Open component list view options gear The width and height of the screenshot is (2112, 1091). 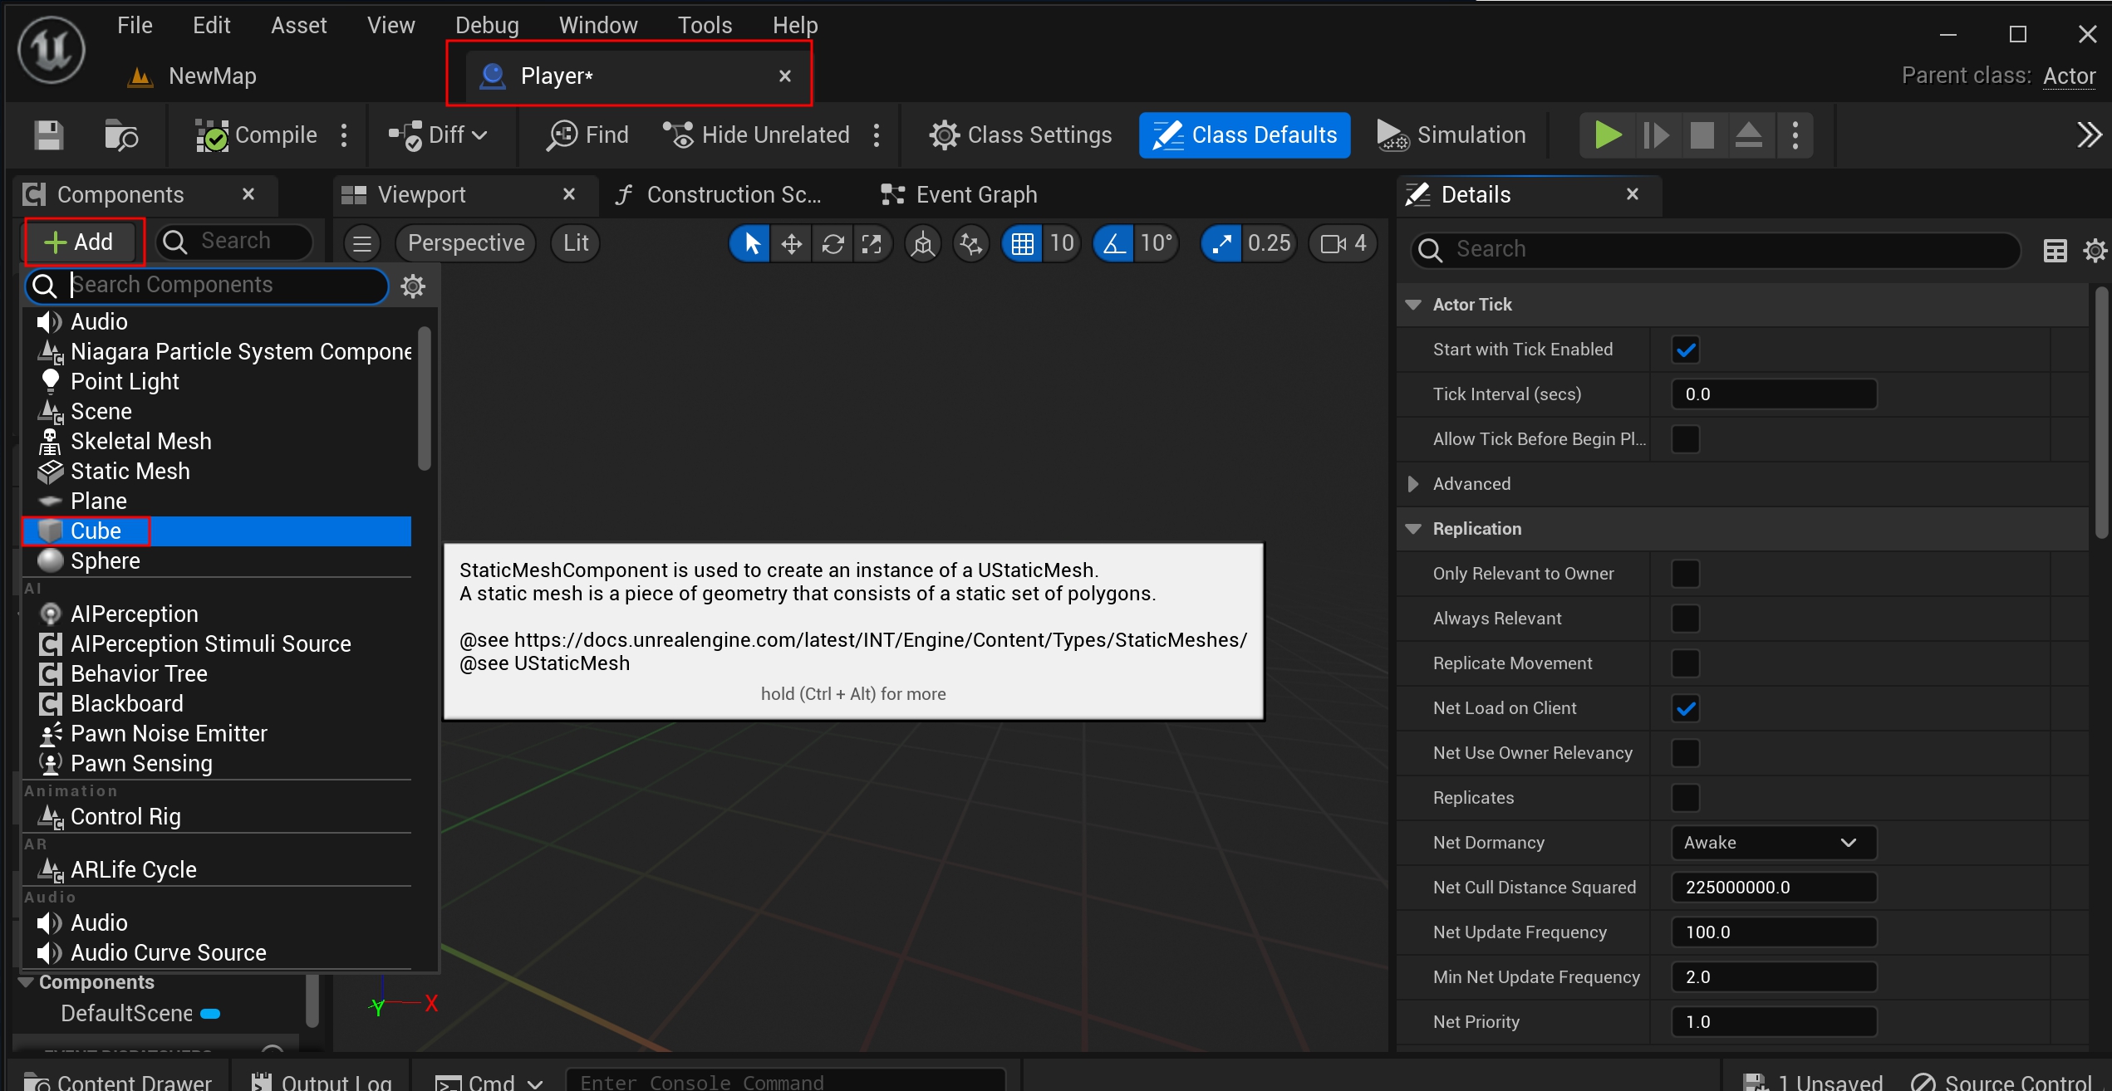click(x=413, y=286)
